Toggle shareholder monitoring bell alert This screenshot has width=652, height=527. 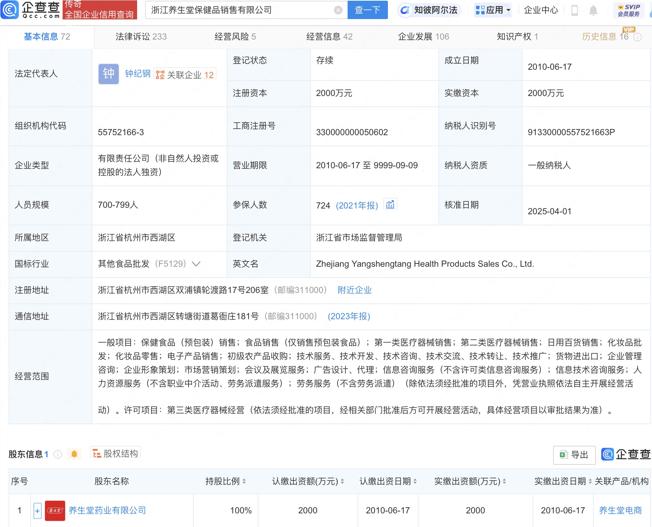(74, 454)
